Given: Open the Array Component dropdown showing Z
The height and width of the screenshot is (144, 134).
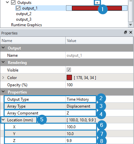Looking at the screenshot, I should pyautogui.click(x=81, y=113).
